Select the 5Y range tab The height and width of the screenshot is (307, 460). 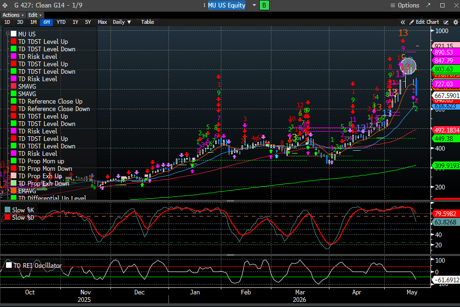[88, 22]
